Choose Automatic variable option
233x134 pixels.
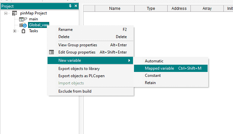coord(154,61)
